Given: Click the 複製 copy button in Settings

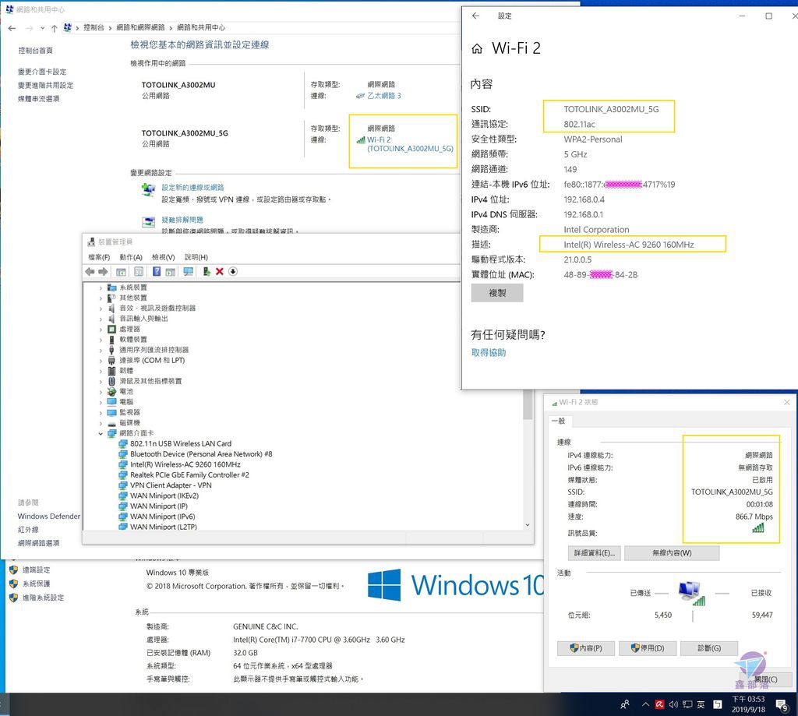Looking at the screenshot, I should point(496,293).
